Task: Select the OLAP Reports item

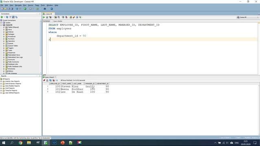Action: 10,88
